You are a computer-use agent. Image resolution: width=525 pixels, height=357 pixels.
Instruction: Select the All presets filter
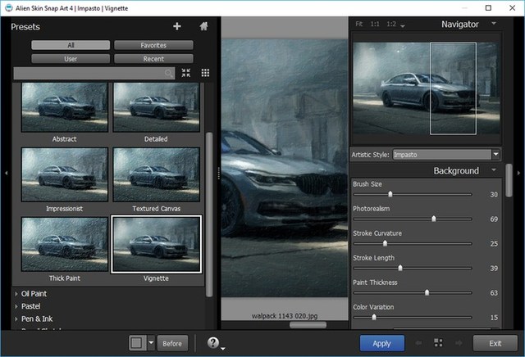(x=70, y=45)
